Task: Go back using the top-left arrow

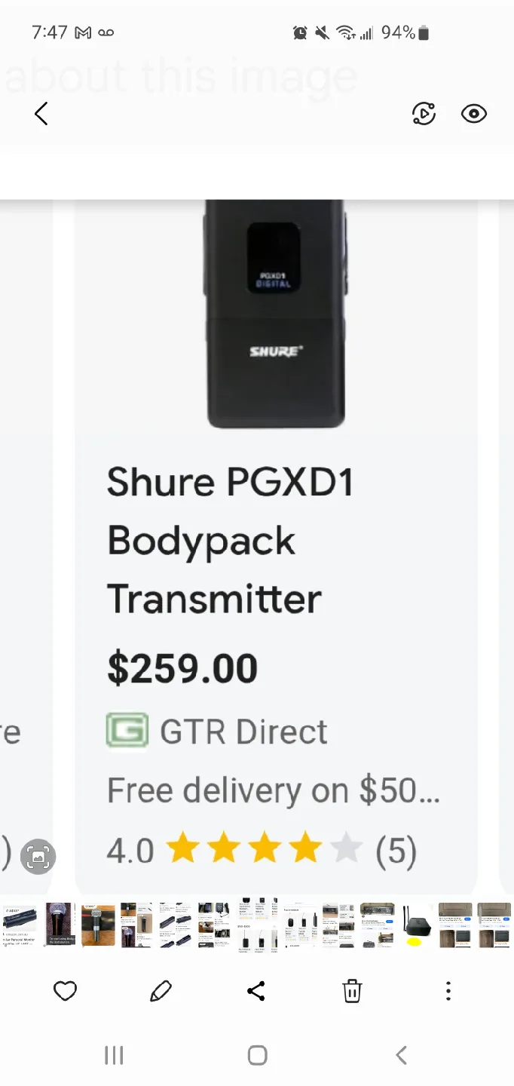Action: point(41,114)
